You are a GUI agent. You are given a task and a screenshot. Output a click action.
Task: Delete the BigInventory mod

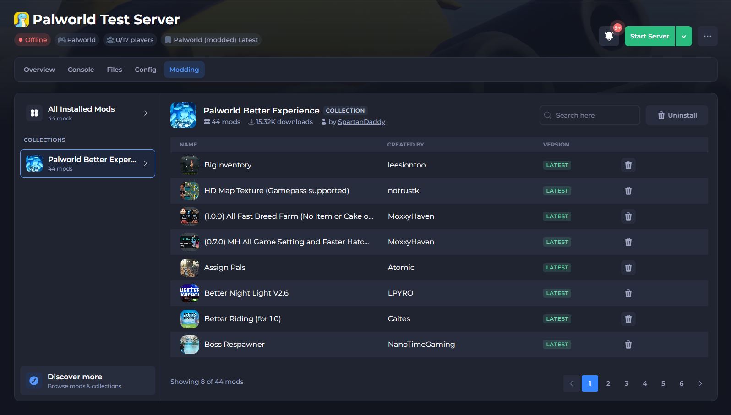[x=628, y=165]
